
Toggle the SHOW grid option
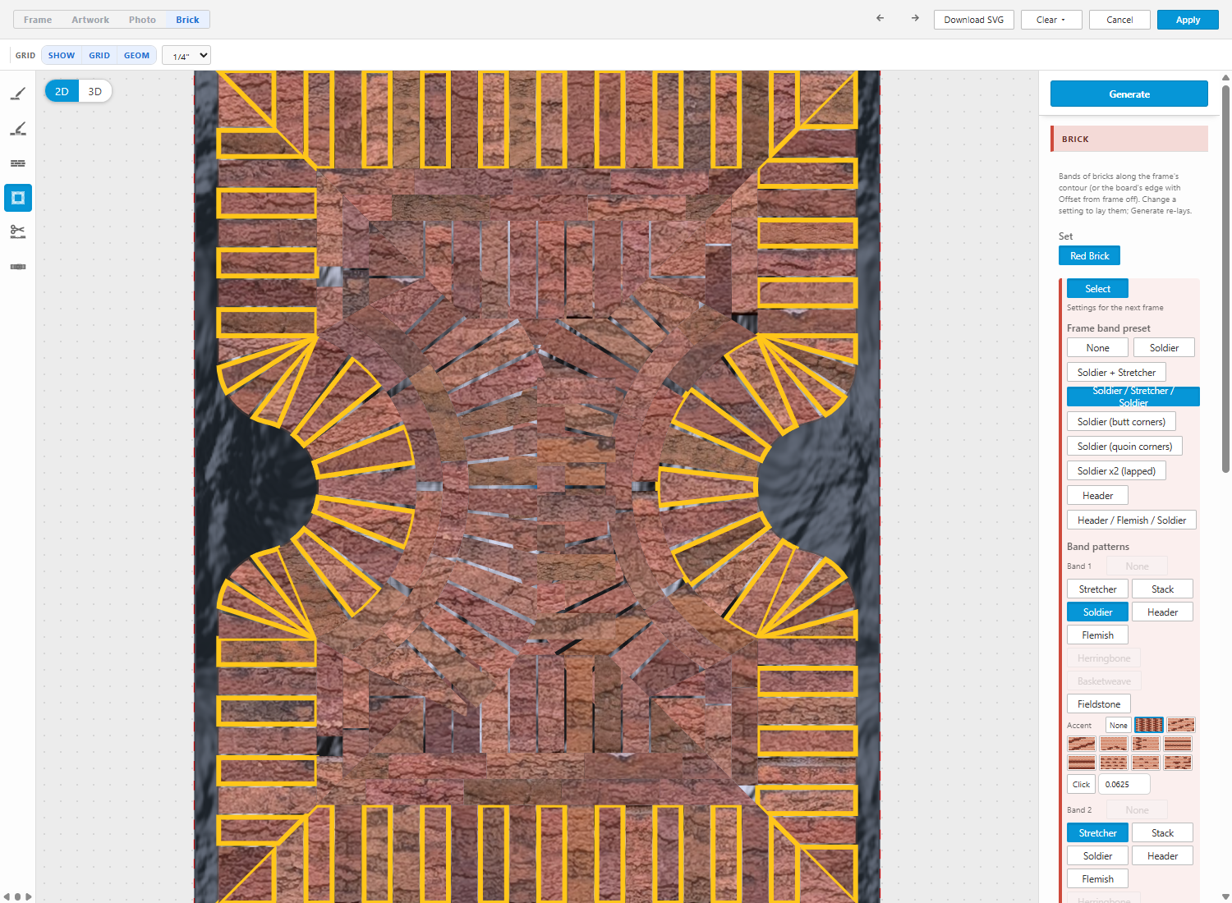62,56
